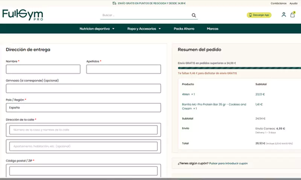Image resolution: width=301 pixels, height=180 pixels.
Task: Open the País / Región España selector
Action: pos(83,108)
